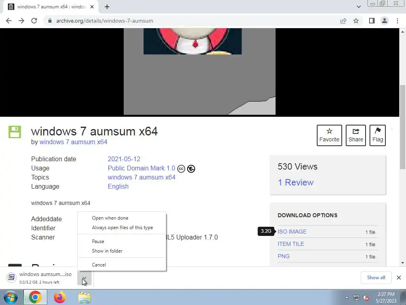Go forward using the forward arrow
Screen dimensions: 406x305
click(21, 21)
